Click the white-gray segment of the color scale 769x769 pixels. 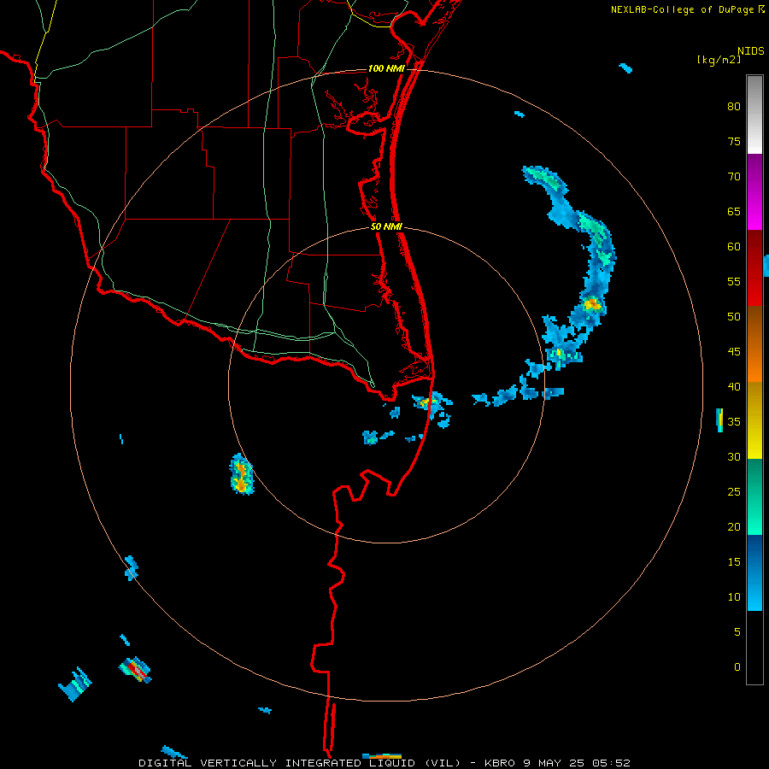pos(754,114)
